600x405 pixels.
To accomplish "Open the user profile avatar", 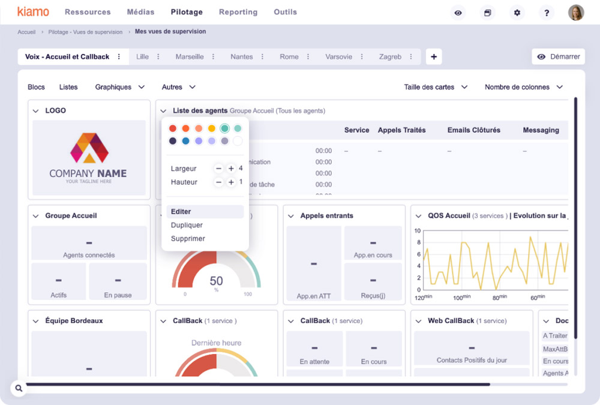I will pyautogui.click(x=576, y=13).
